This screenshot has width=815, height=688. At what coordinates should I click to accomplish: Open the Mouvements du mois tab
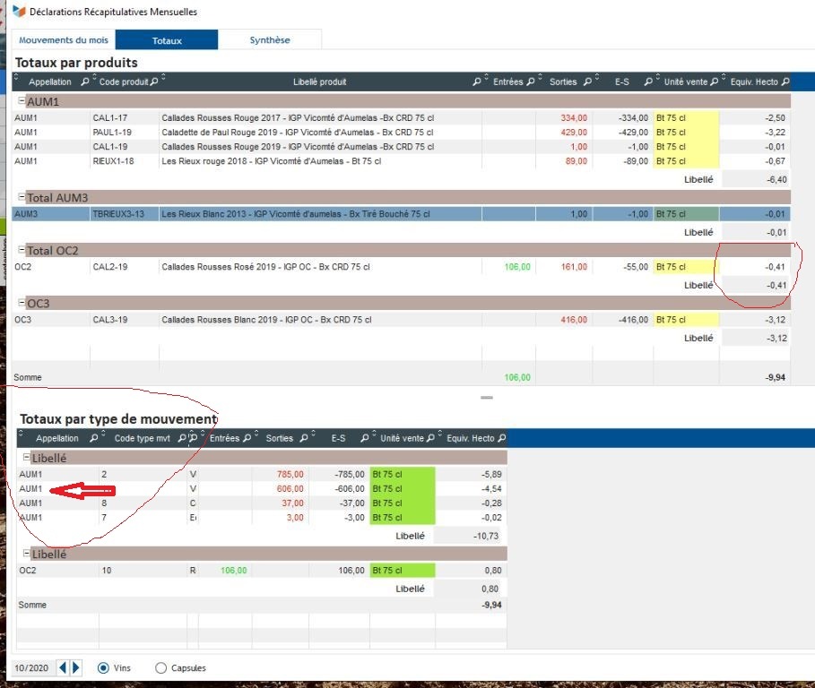(x=63, y=40)
